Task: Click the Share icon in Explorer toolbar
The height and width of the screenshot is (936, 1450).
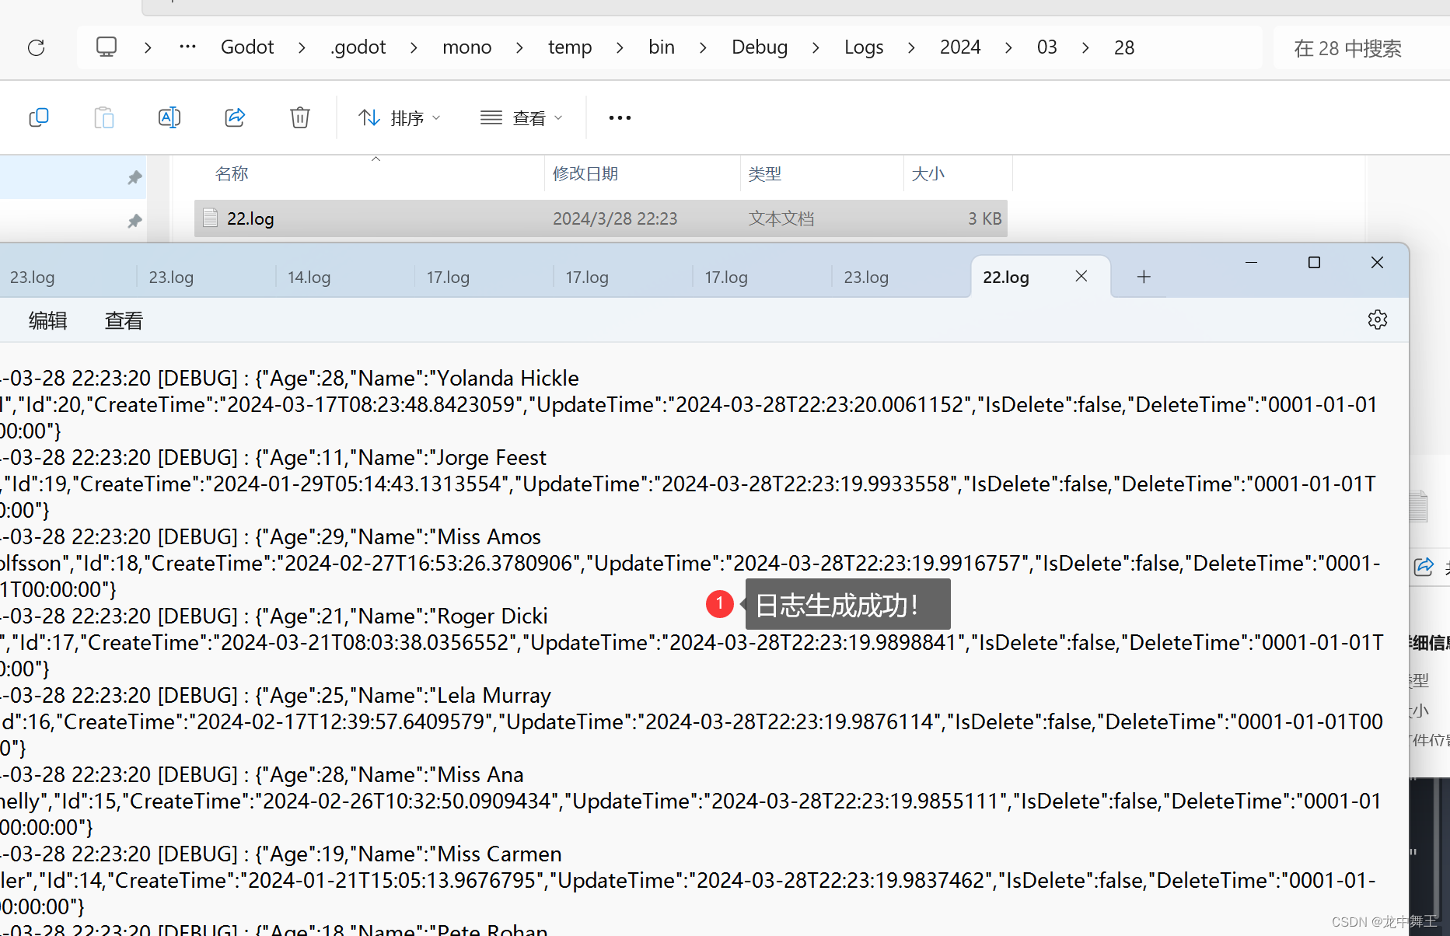Action: (x=235, y=117)
